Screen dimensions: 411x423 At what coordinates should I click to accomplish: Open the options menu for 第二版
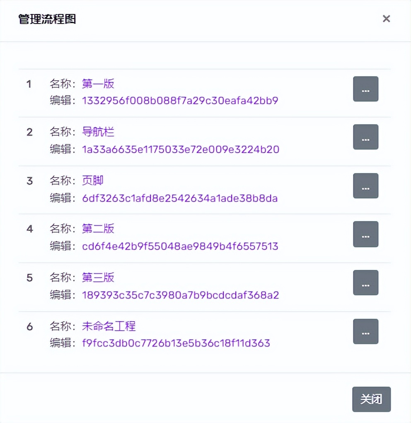pos(365,234)
